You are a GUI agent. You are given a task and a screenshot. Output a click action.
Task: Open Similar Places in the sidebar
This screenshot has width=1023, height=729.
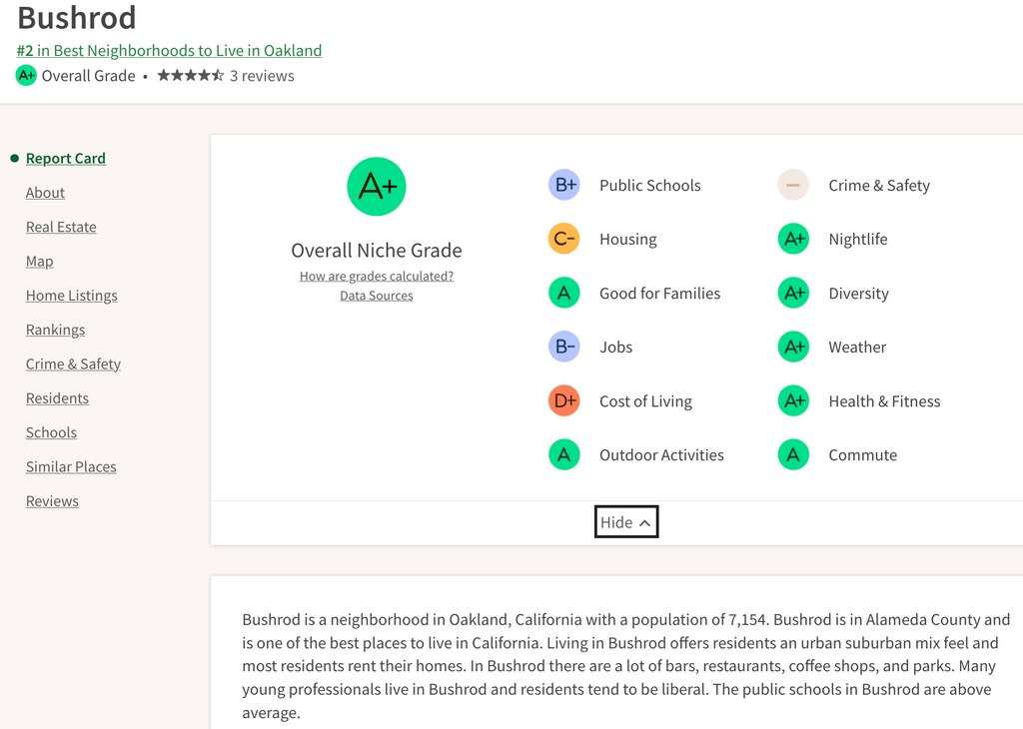(71, 467)
